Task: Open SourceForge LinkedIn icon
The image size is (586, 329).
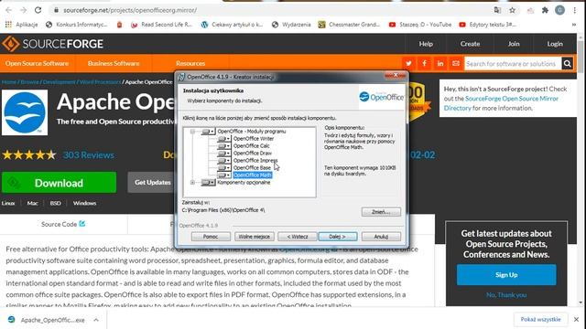Action: click(x=439, y=63)
